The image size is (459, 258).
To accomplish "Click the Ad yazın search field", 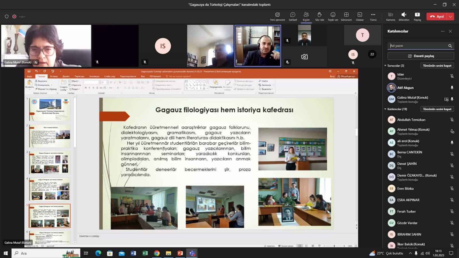I will point(417,46).
